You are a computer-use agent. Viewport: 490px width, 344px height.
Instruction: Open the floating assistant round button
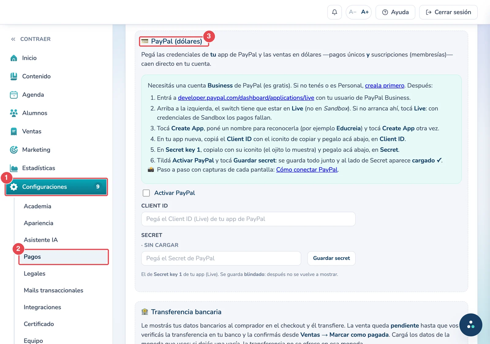click(471, 325)
